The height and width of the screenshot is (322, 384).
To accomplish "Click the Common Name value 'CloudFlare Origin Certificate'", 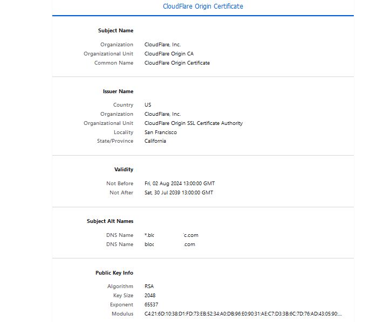I will (x=177, y=63).
